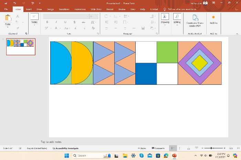This screenshot has width=241, height=160.
Task: Click the Clear All Formatting icon
Action: [x=93, y=28]
